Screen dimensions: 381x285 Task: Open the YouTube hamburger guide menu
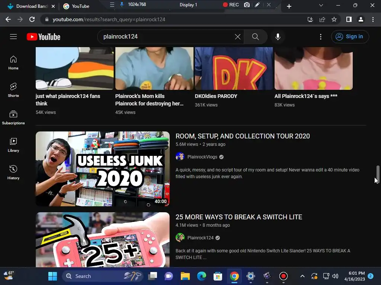point(13,37)
